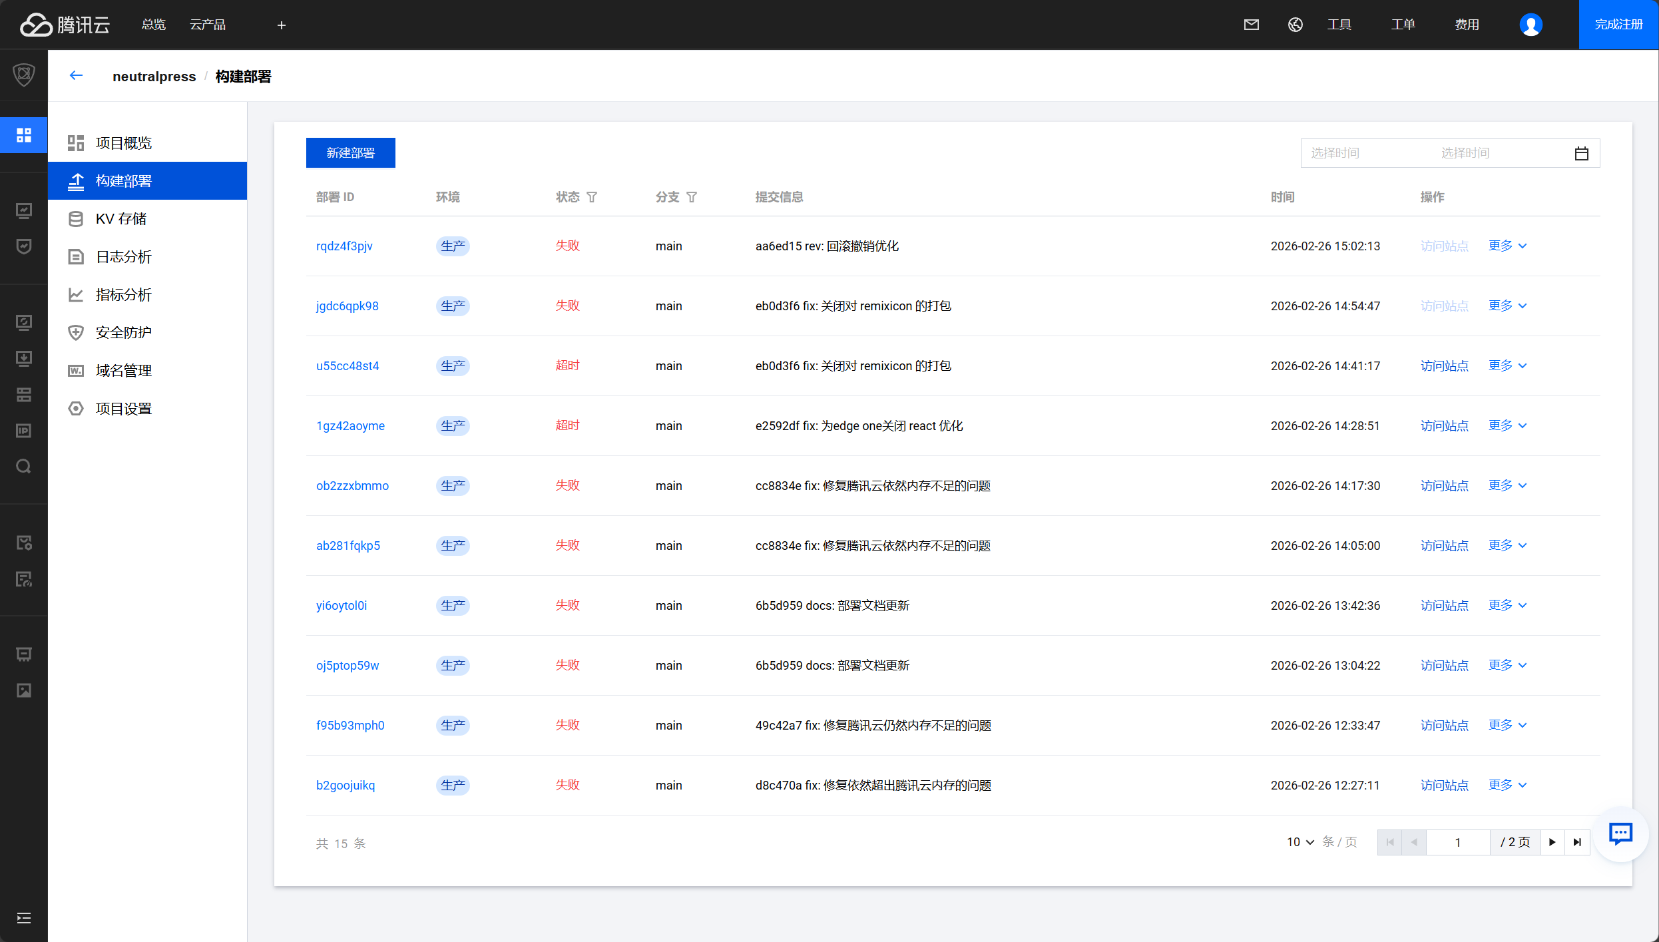Open the mail messages icon
1659x942 pixels.
[x=1252, y=25]
